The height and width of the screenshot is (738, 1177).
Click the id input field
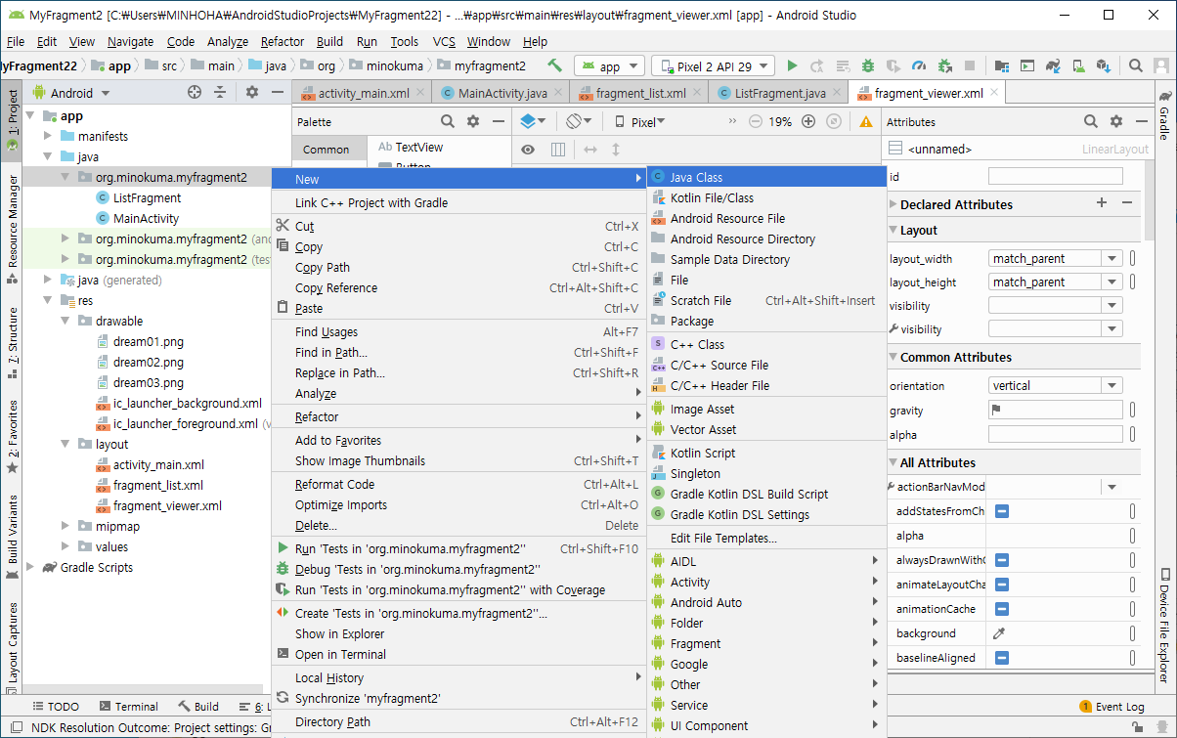pyautogui.click(x=1056, y=177)
